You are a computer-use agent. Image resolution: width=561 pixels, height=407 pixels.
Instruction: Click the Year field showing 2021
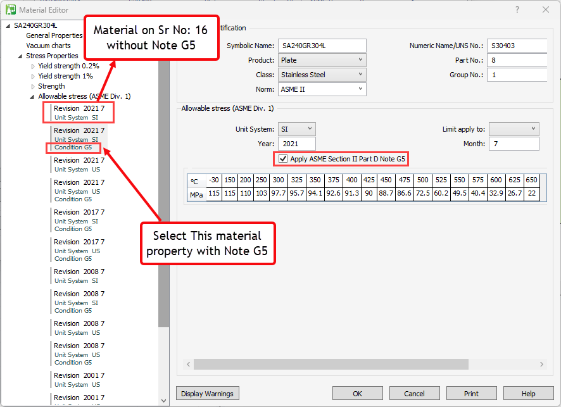point(296,144)
